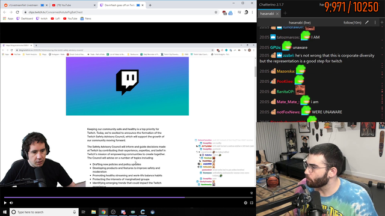This screenshot has width=385, height=216.
Task: Click username Mazorska in chat
Action: click(x=286, y=71)
